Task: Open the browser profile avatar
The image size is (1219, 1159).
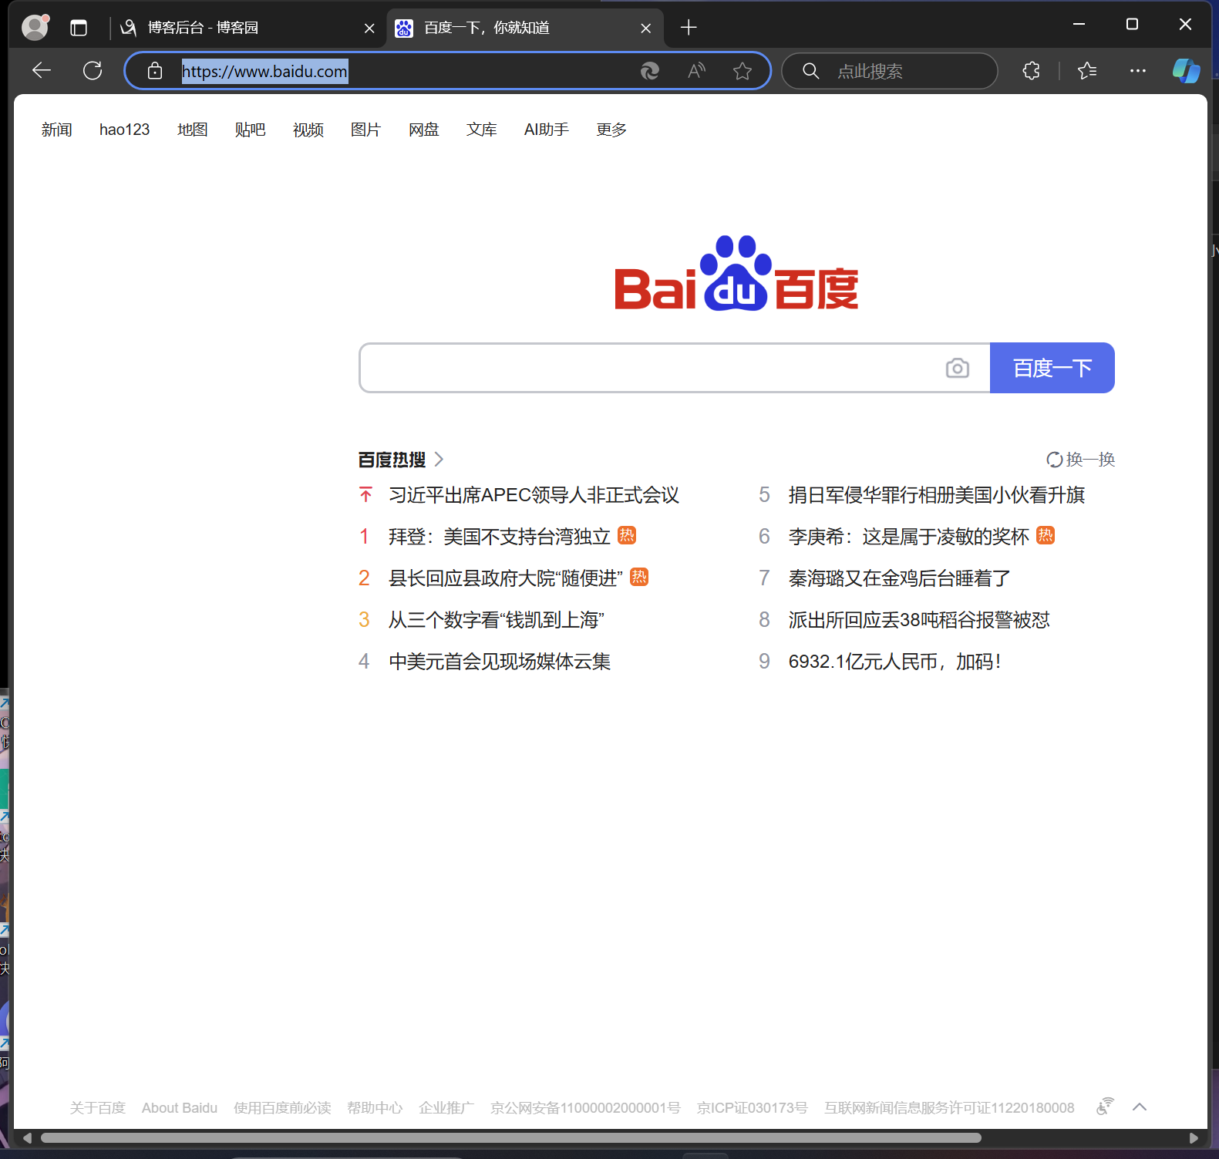Action: [35, 27]
